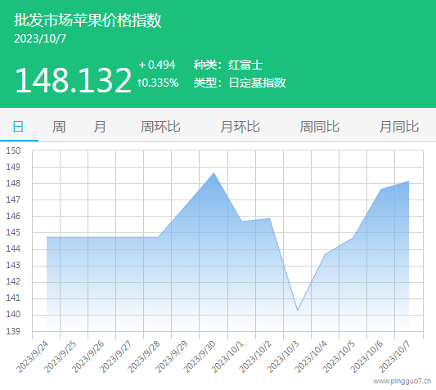
Task: Switch to the 月 (monthly) tab
Action: tap(100, 127)
